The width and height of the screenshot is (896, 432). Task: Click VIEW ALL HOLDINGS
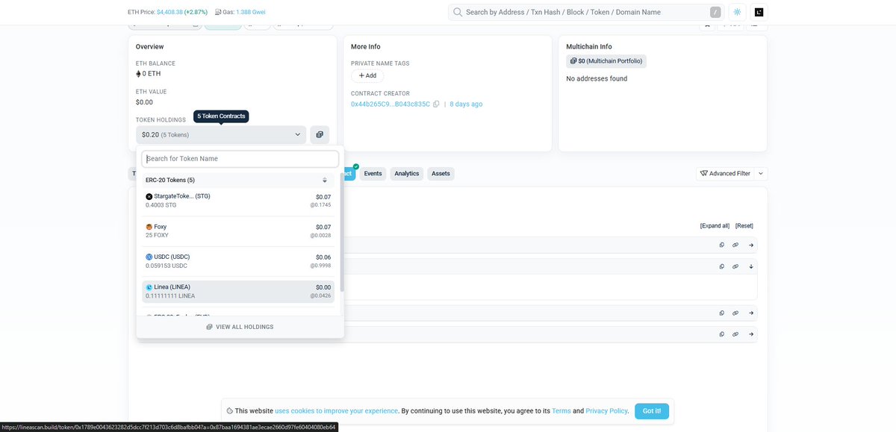(x=240, y=327)
